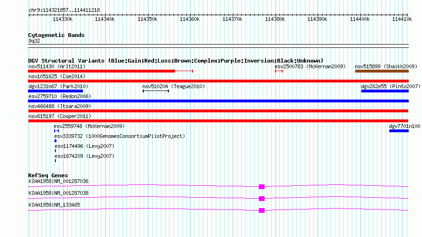Open the esv1174496 (Levy2007) label

[84, 146]
